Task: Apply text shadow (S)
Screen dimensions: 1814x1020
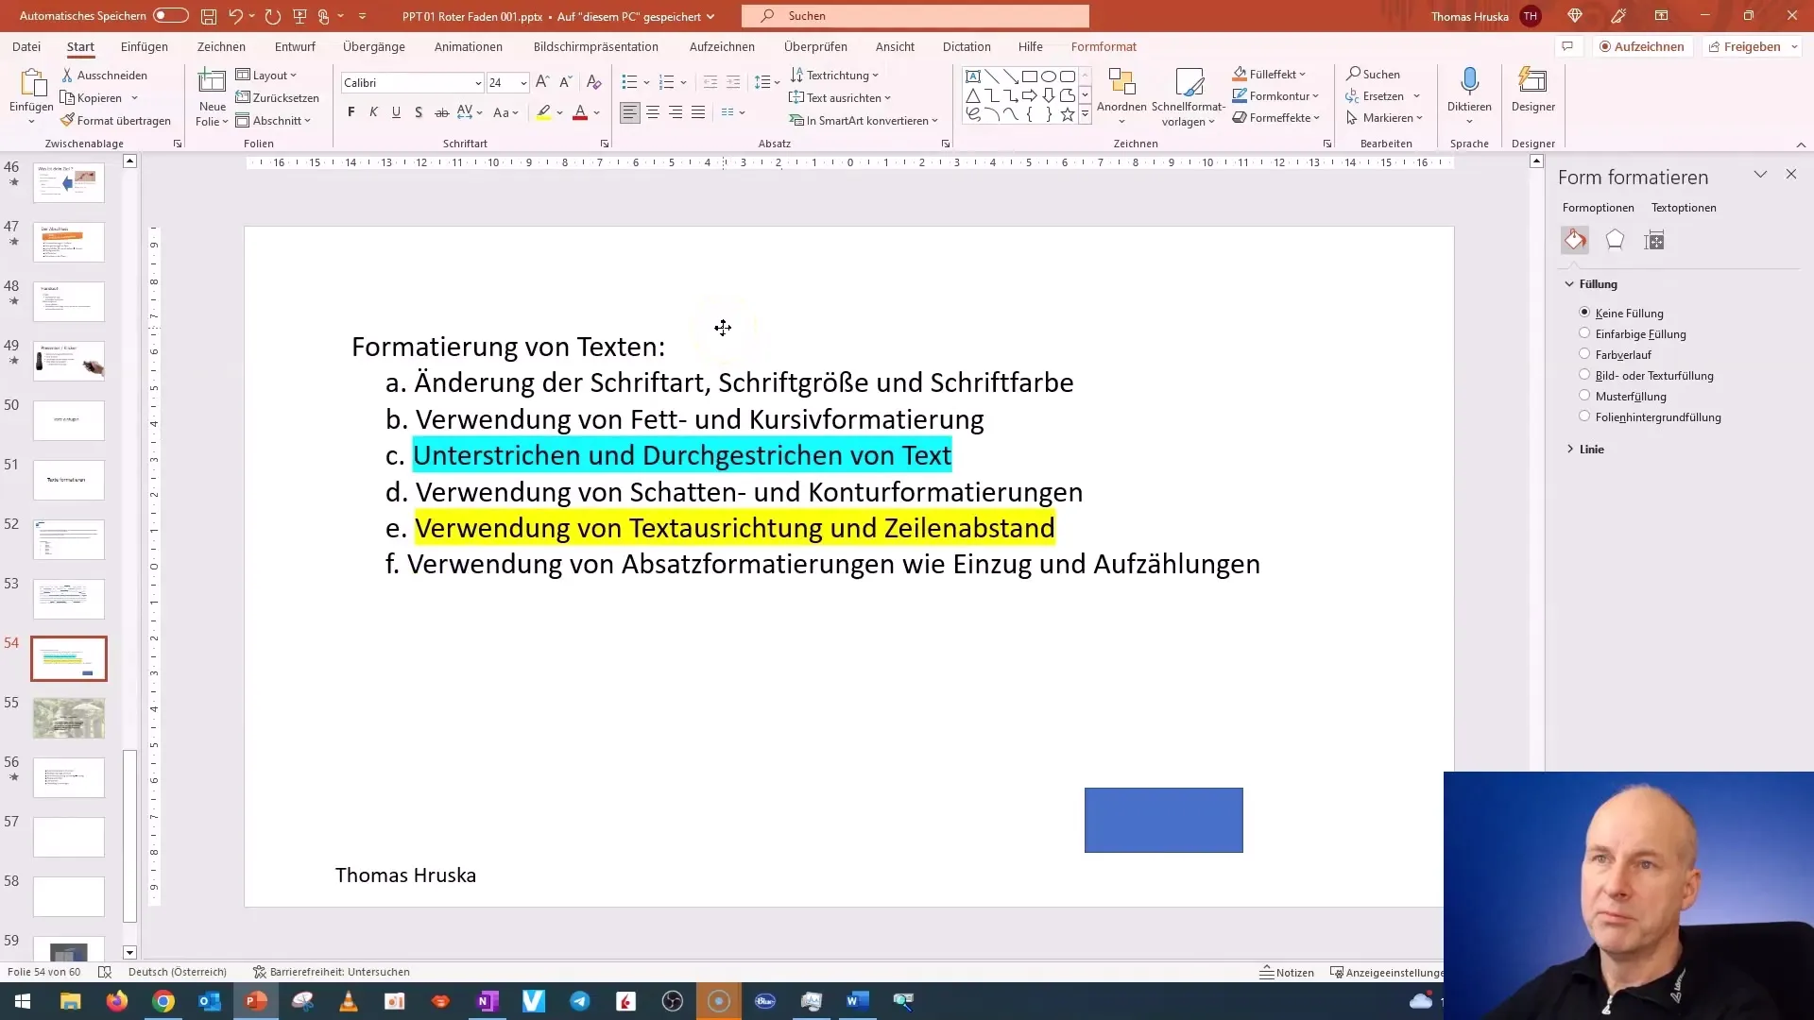Action: (x=419, y=112)
